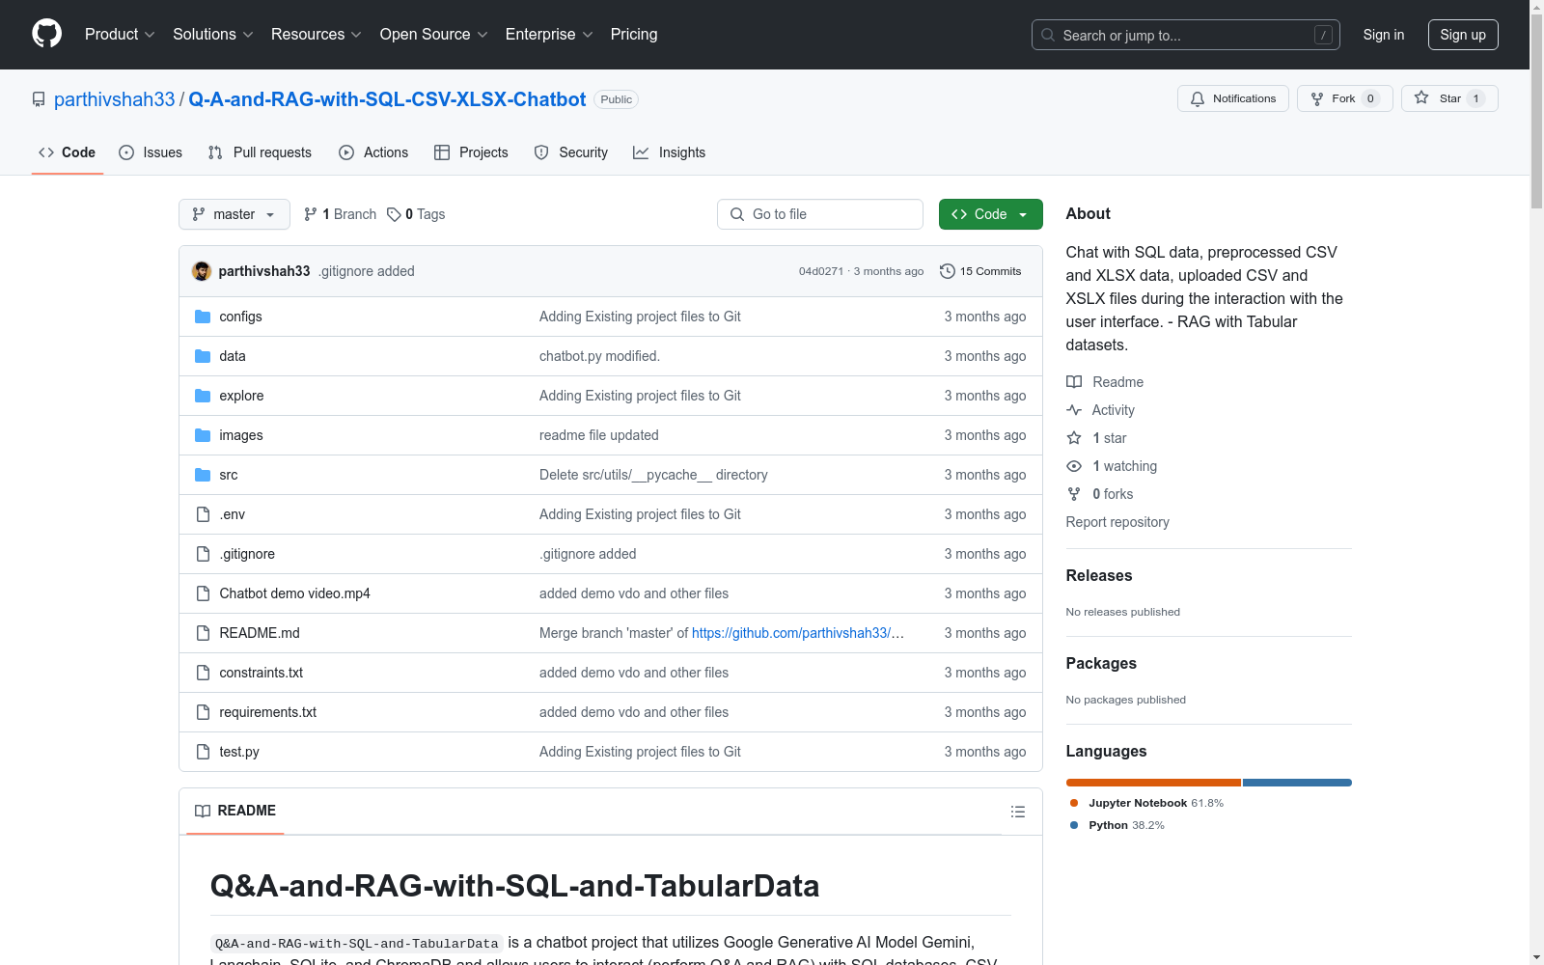Image resolution: width=1544 pixels, height=965 pixels.
Task: View the Insights tab
Action: 669,152
